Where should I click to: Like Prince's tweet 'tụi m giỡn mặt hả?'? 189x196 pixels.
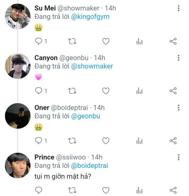pos(106,190)
